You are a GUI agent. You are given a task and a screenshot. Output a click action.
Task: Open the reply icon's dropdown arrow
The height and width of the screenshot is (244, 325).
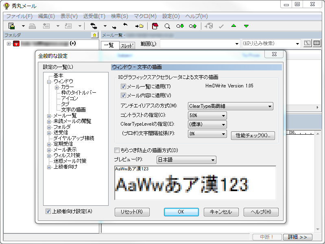58,26
